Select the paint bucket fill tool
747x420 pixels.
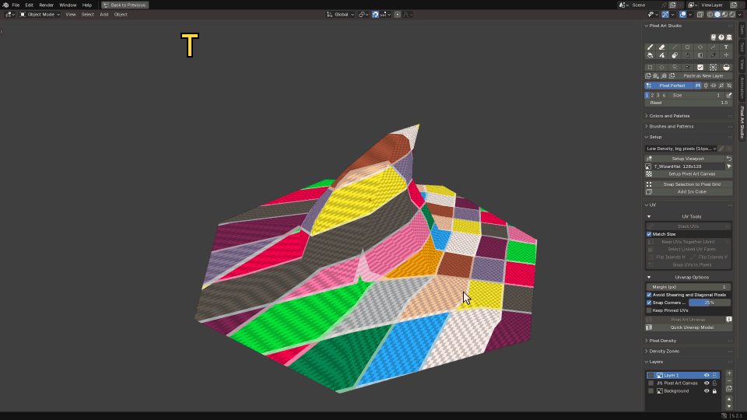650,55
